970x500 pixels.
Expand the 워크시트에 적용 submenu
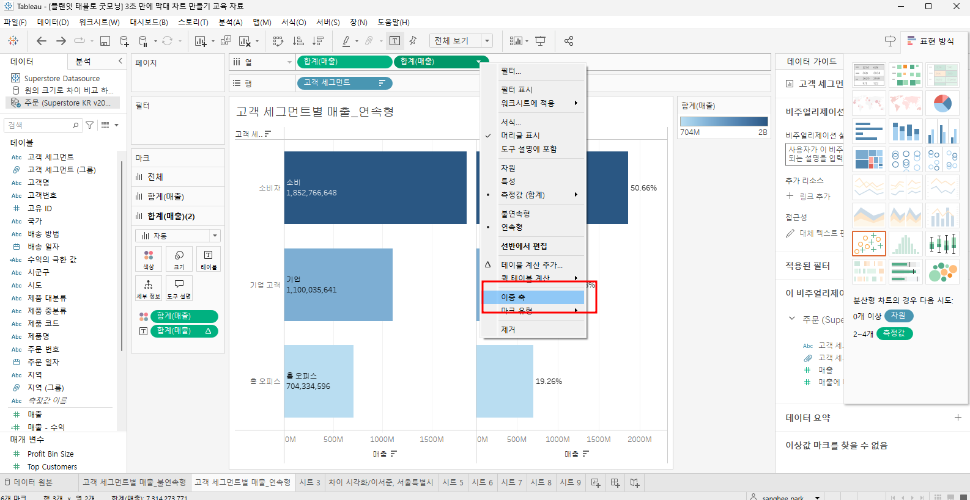[533, 103]
